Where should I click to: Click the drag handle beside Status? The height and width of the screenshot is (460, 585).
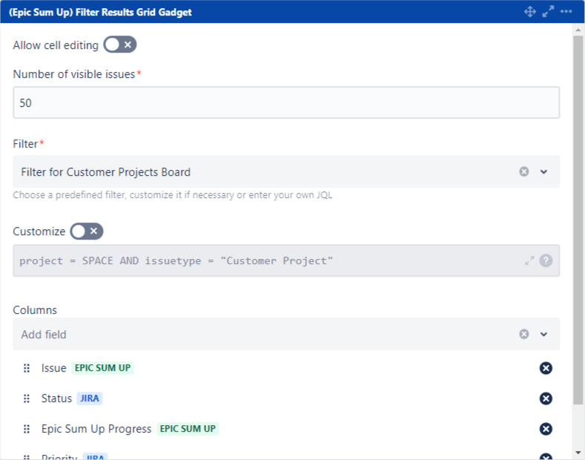pos(27,398)
